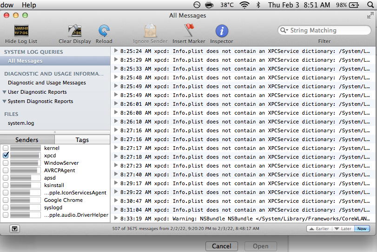The height and width of the screenshot is (252, 377).
Task: Click the String Matching filter field
Action: tap(324, 30)
